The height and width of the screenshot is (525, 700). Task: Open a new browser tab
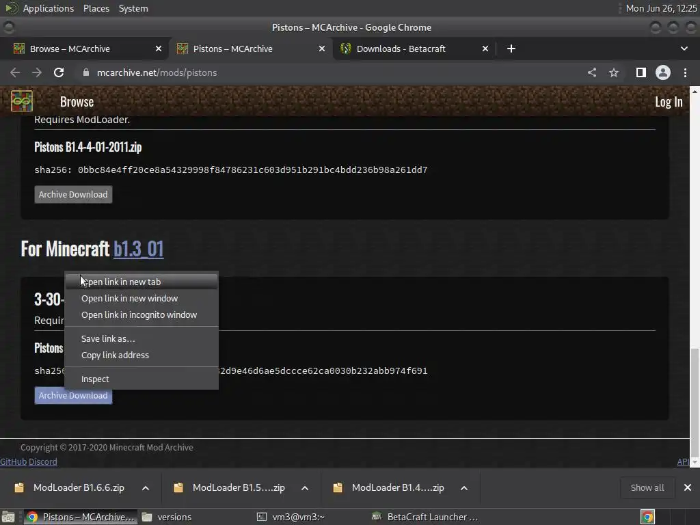511,49
